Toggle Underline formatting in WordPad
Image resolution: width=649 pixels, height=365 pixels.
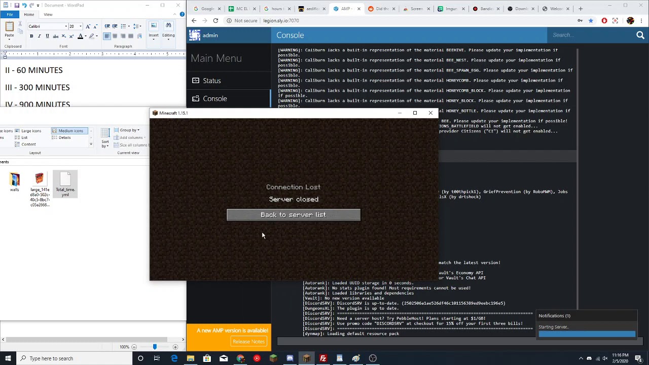click(x=47, y=36)
